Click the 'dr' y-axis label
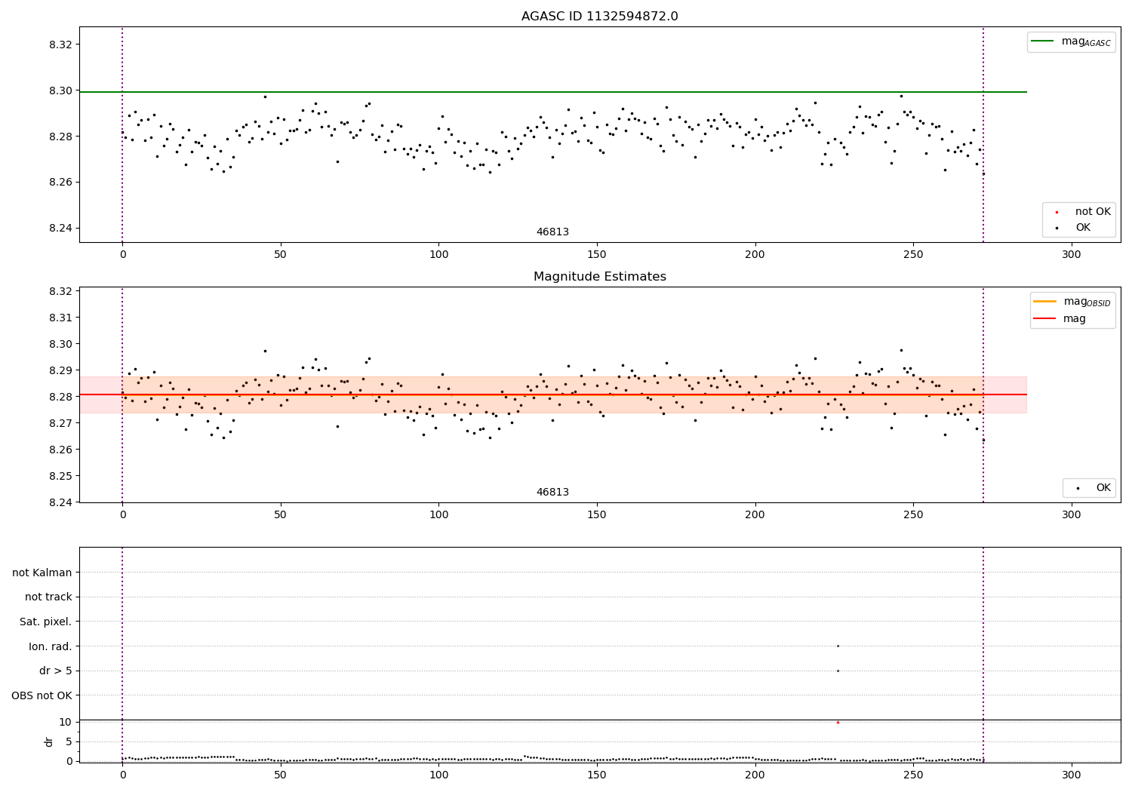Viewport: 1132px width, 792px height. tap(48, 741)
